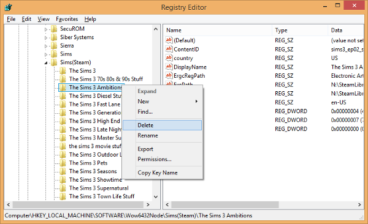Viewport: 368px width, 224px height.
Task: Select The Sims 3 Seasons key
Action: click(93, 171)
